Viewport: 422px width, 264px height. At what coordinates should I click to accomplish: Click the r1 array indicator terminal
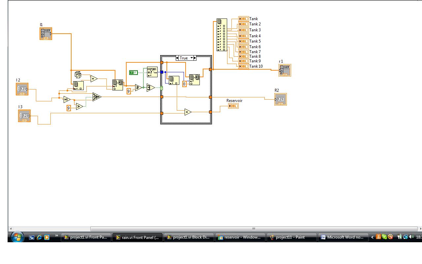click(x=285, y=70)
